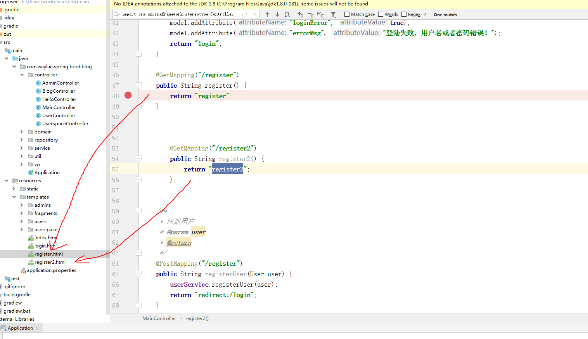Click line number 67 in the gutter
The width and height of the screenshot is (588, 339).
coord(116,295)
